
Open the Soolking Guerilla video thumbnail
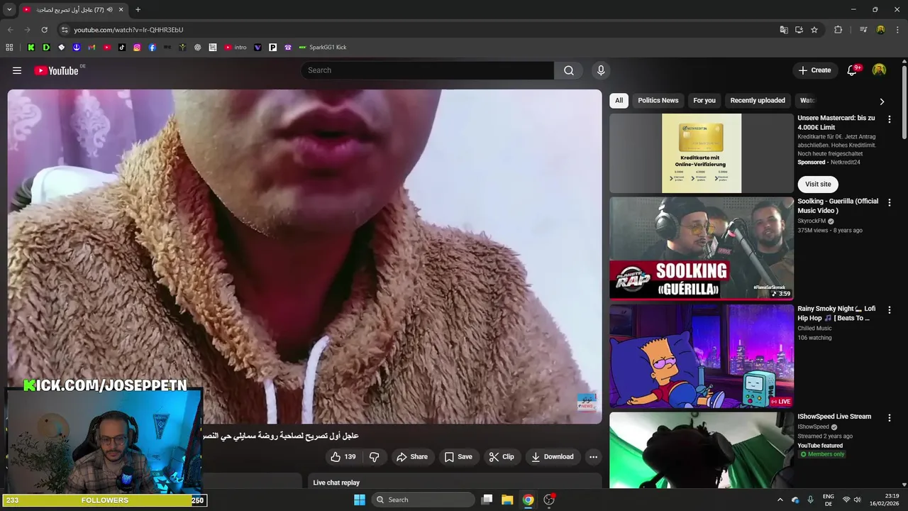coord(702,248)
